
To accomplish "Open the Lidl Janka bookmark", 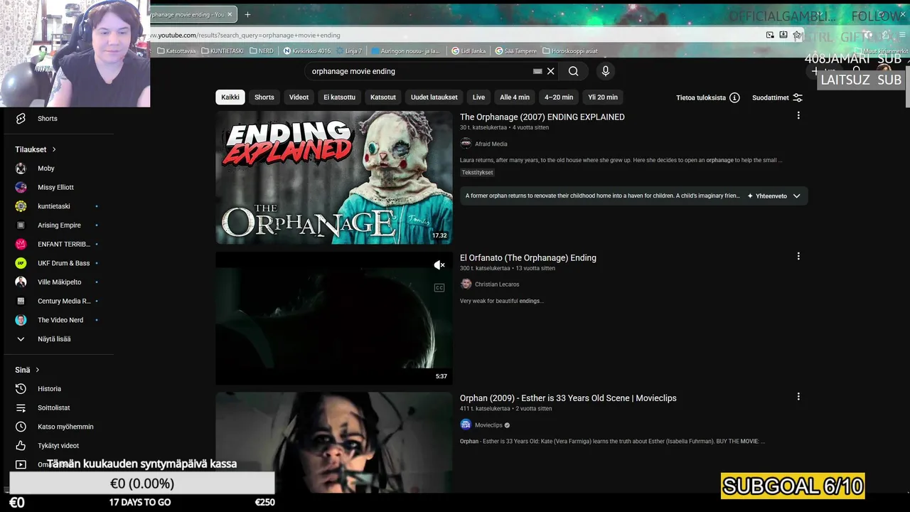I will pos(469,51).
